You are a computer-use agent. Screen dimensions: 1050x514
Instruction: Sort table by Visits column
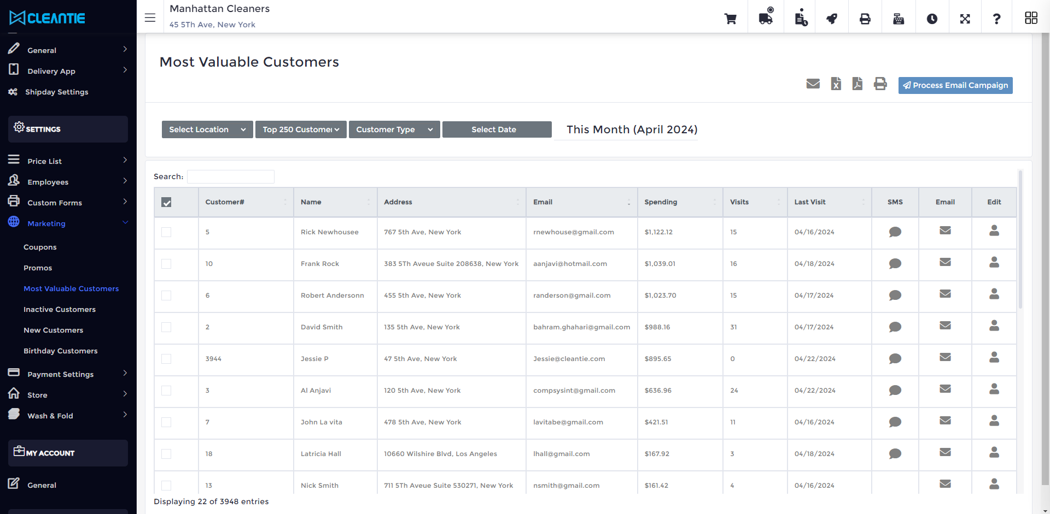click(755, 202)
